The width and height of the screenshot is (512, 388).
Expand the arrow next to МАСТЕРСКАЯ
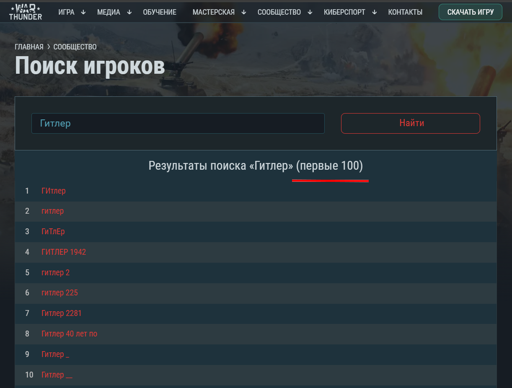point(244,12)
